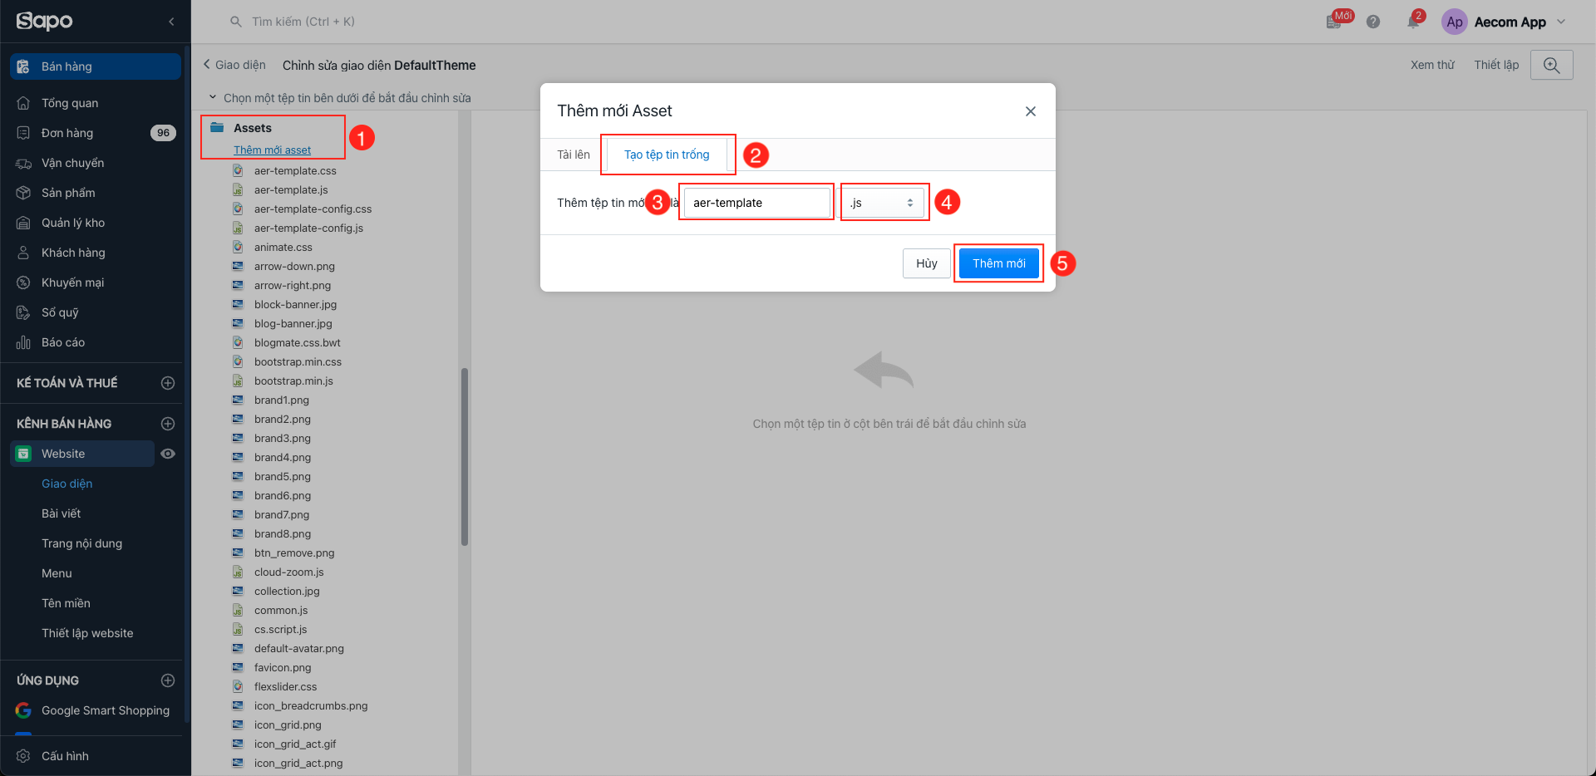Open blogmate.css.bwt file

[x=297, y=342]
